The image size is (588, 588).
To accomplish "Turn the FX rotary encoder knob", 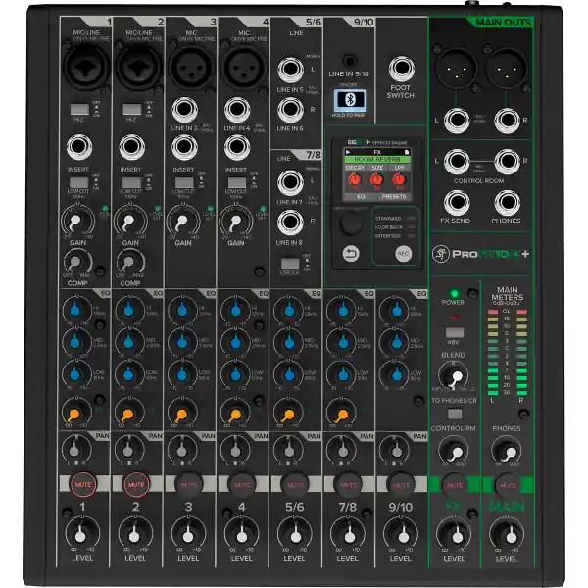I will tap(351, 223).
